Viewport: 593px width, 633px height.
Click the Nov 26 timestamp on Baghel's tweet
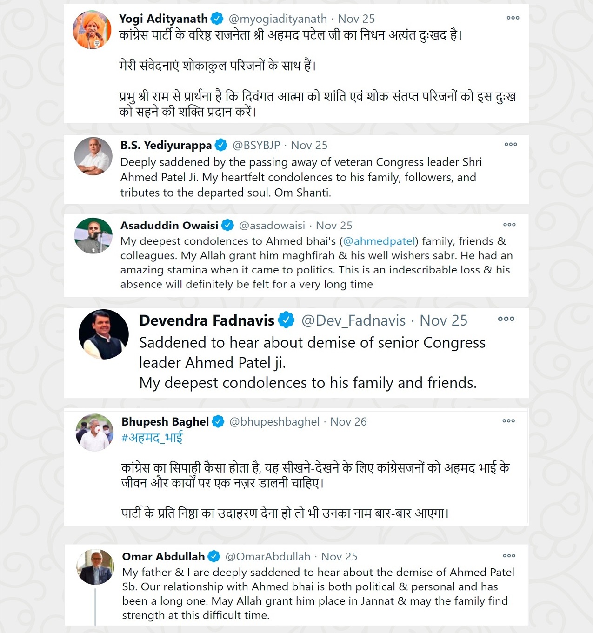click(x=348, y=421)
